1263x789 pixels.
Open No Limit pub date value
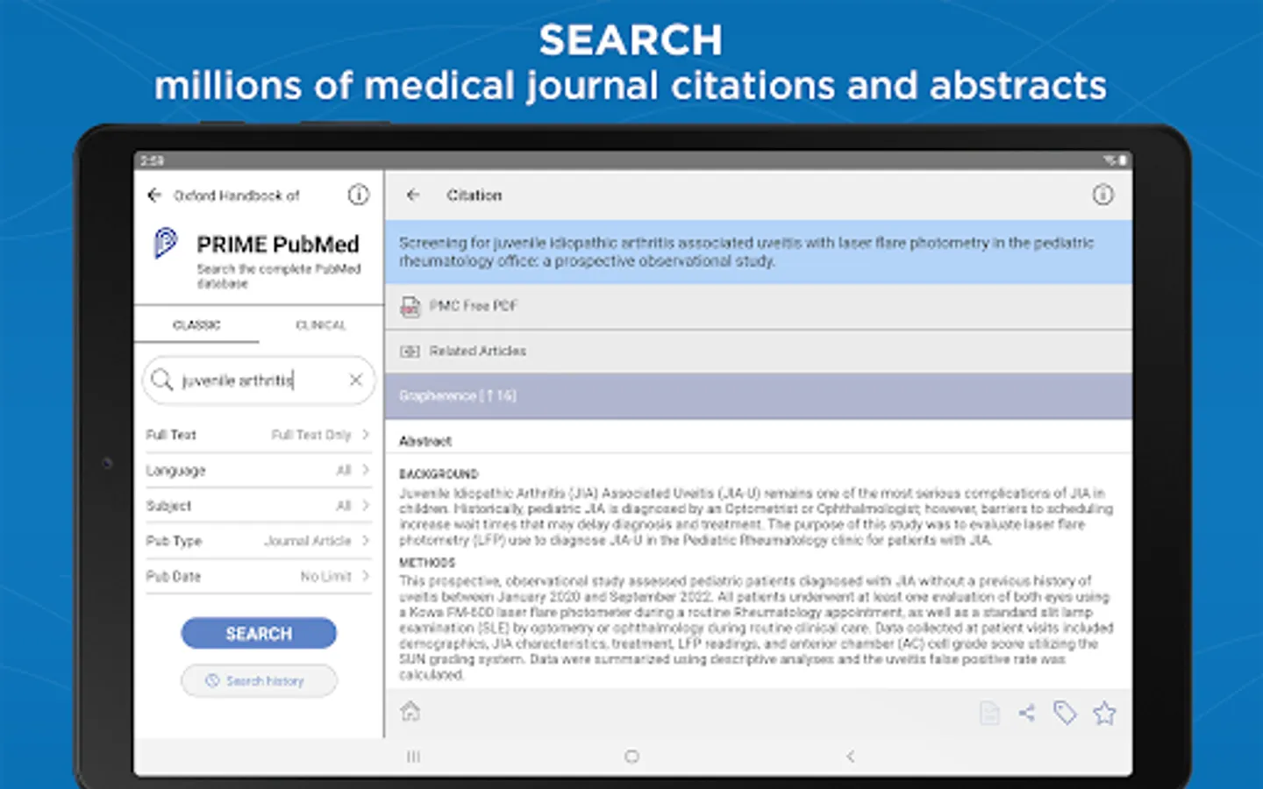point(325,576)
